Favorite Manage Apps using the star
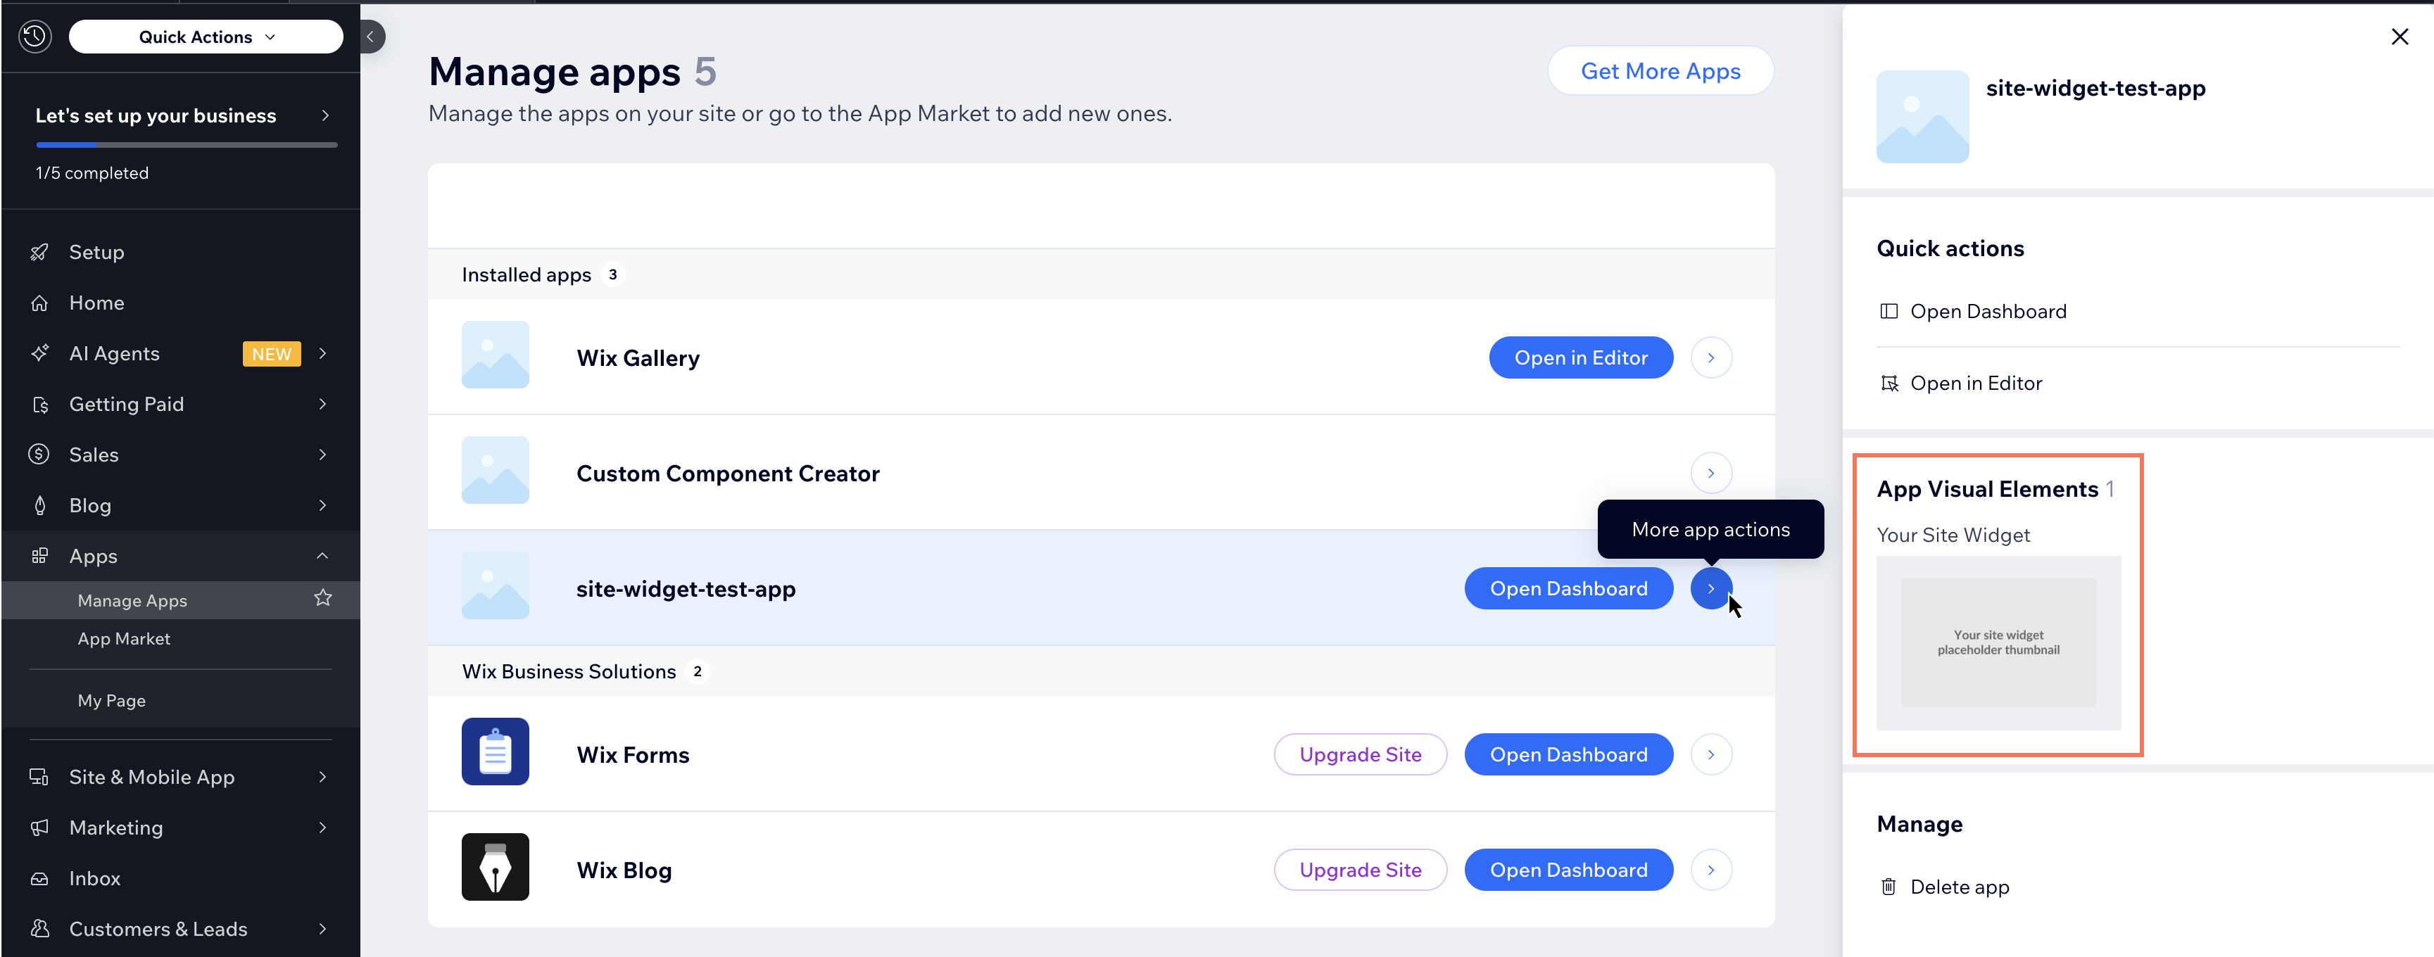Image resolution: width=2434 pixels, height=957 pixels. point(322,597)
